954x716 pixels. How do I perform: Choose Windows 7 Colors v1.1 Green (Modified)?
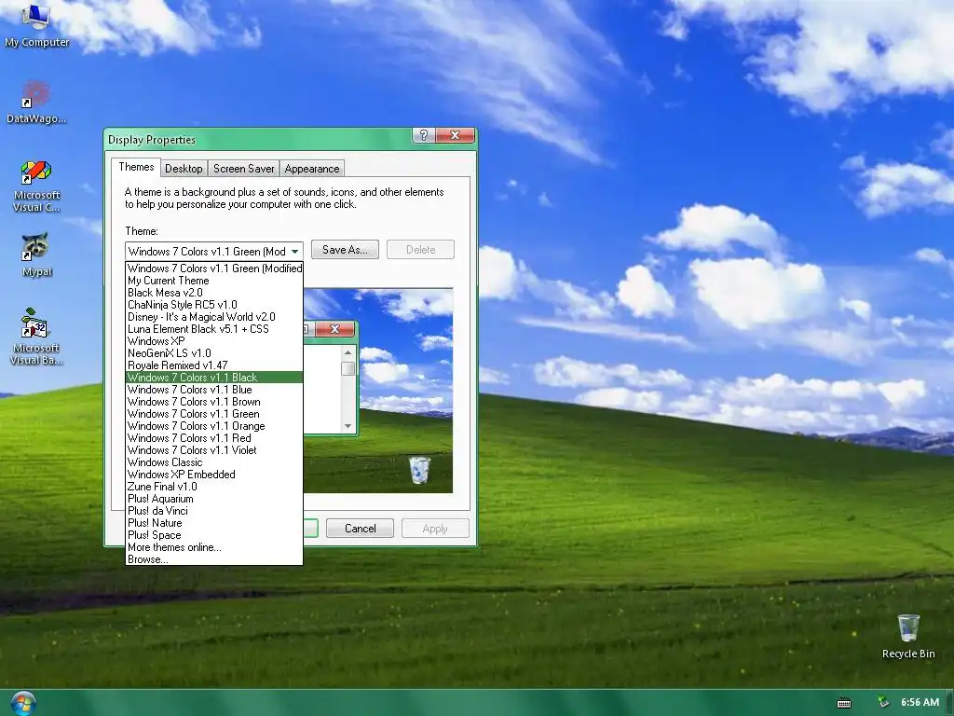click(x=214, y=268)
